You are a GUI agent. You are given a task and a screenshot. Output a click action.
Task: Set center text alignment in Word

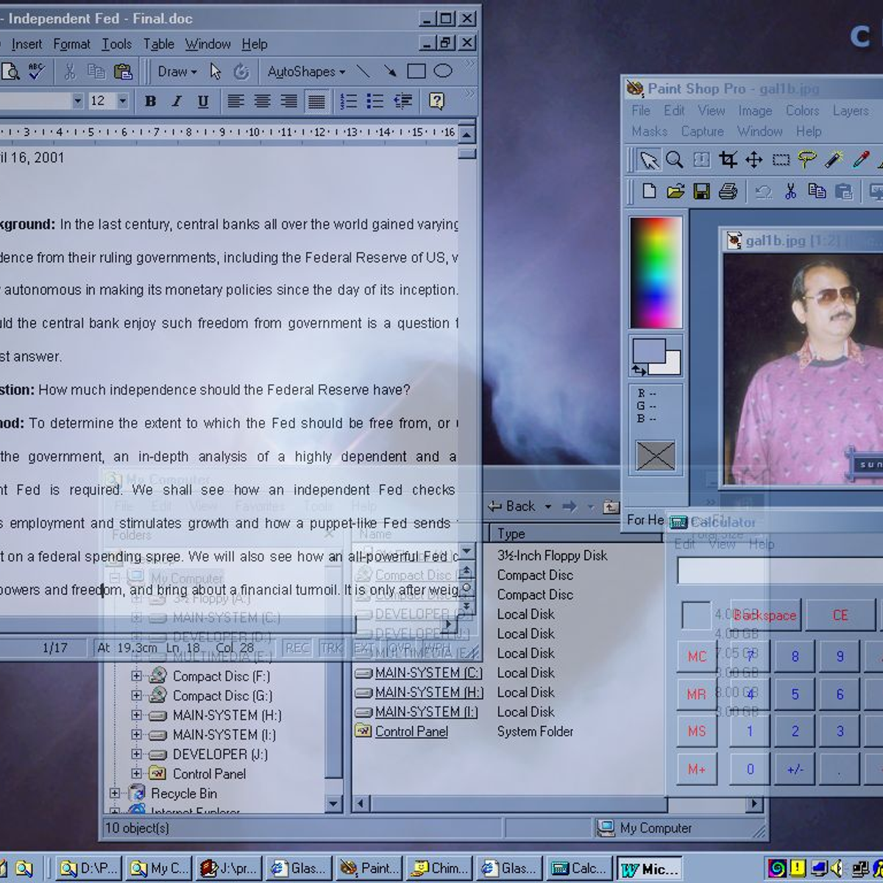click(262, 101)
